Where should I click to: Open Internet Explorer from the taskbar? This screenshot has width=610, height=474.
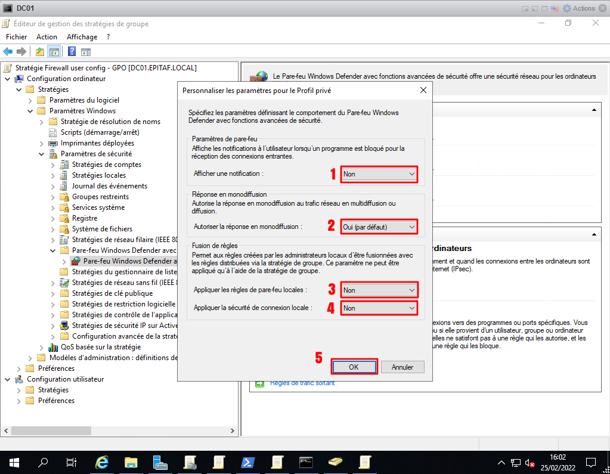[102, 462]
